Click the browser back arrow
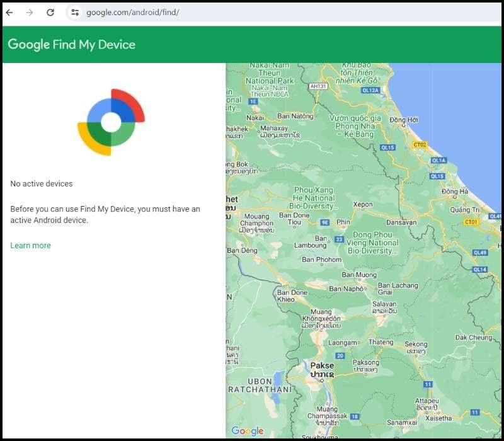 pyautogui.click(x=9, y=13)
